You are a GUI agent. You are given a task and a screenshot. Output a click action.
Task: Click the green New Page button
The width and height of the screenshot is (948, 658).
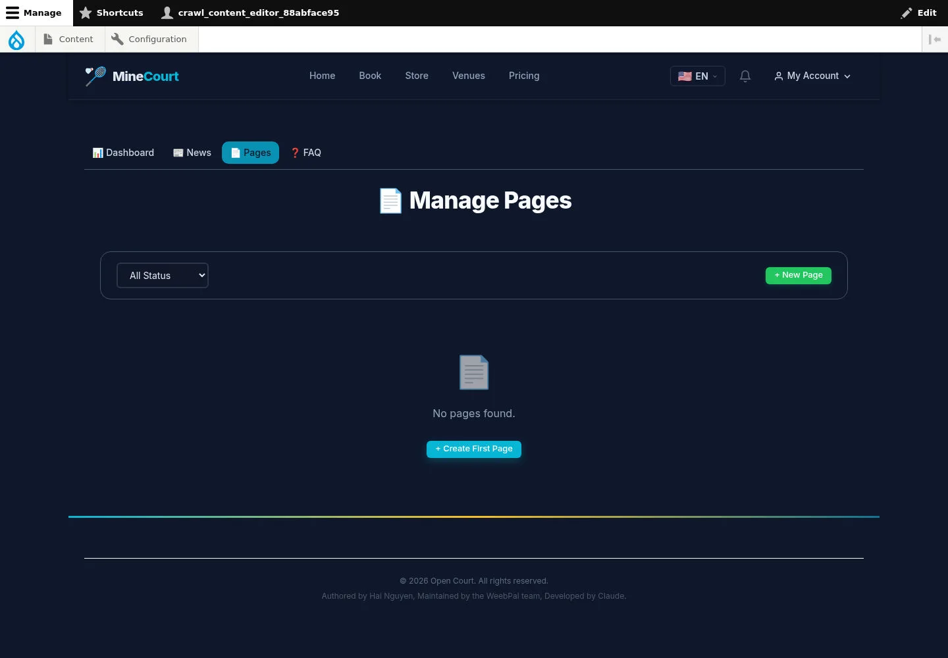799,276
